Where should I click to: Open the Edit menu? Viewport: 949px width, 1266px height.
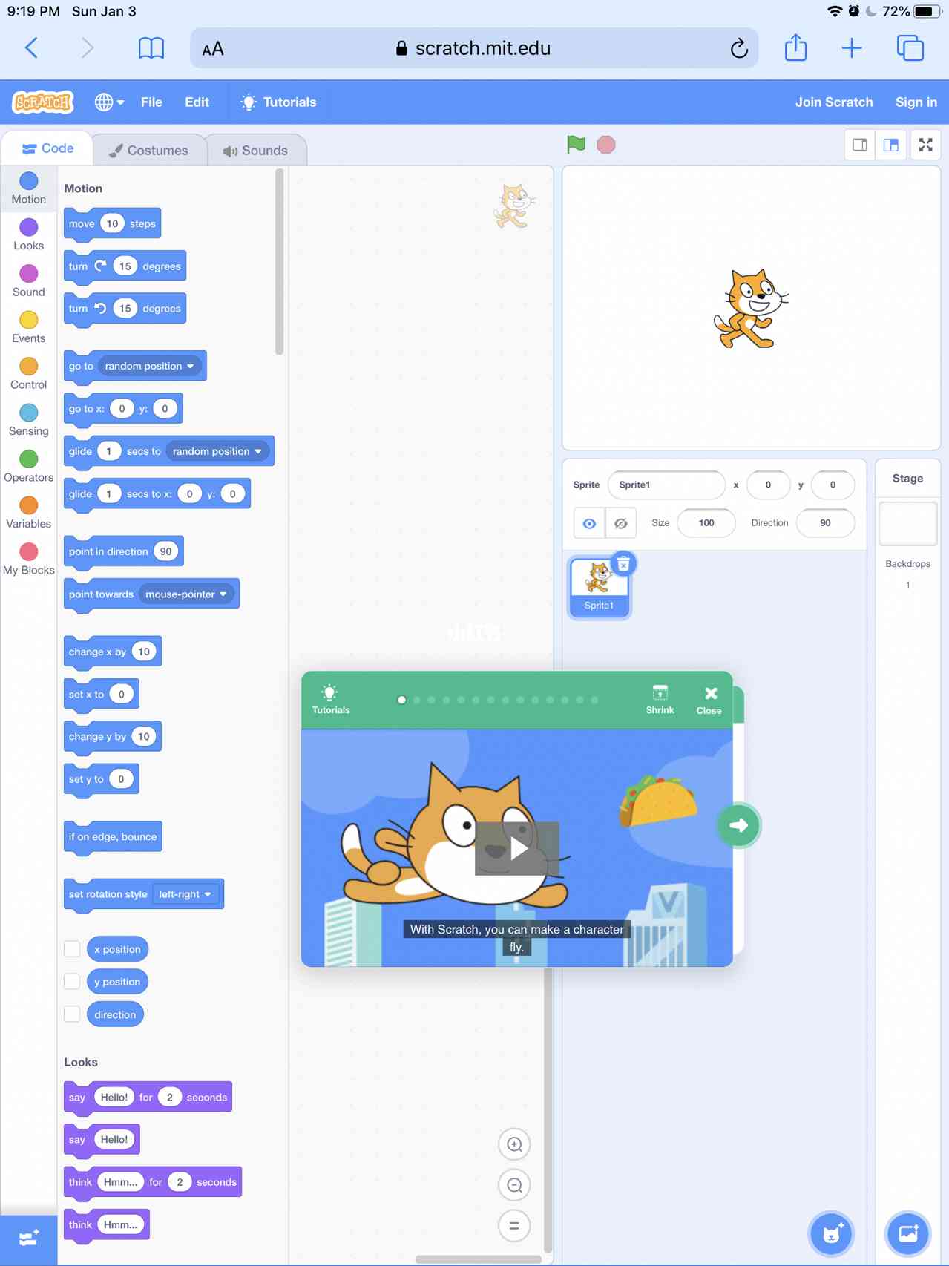coord(197,102)
